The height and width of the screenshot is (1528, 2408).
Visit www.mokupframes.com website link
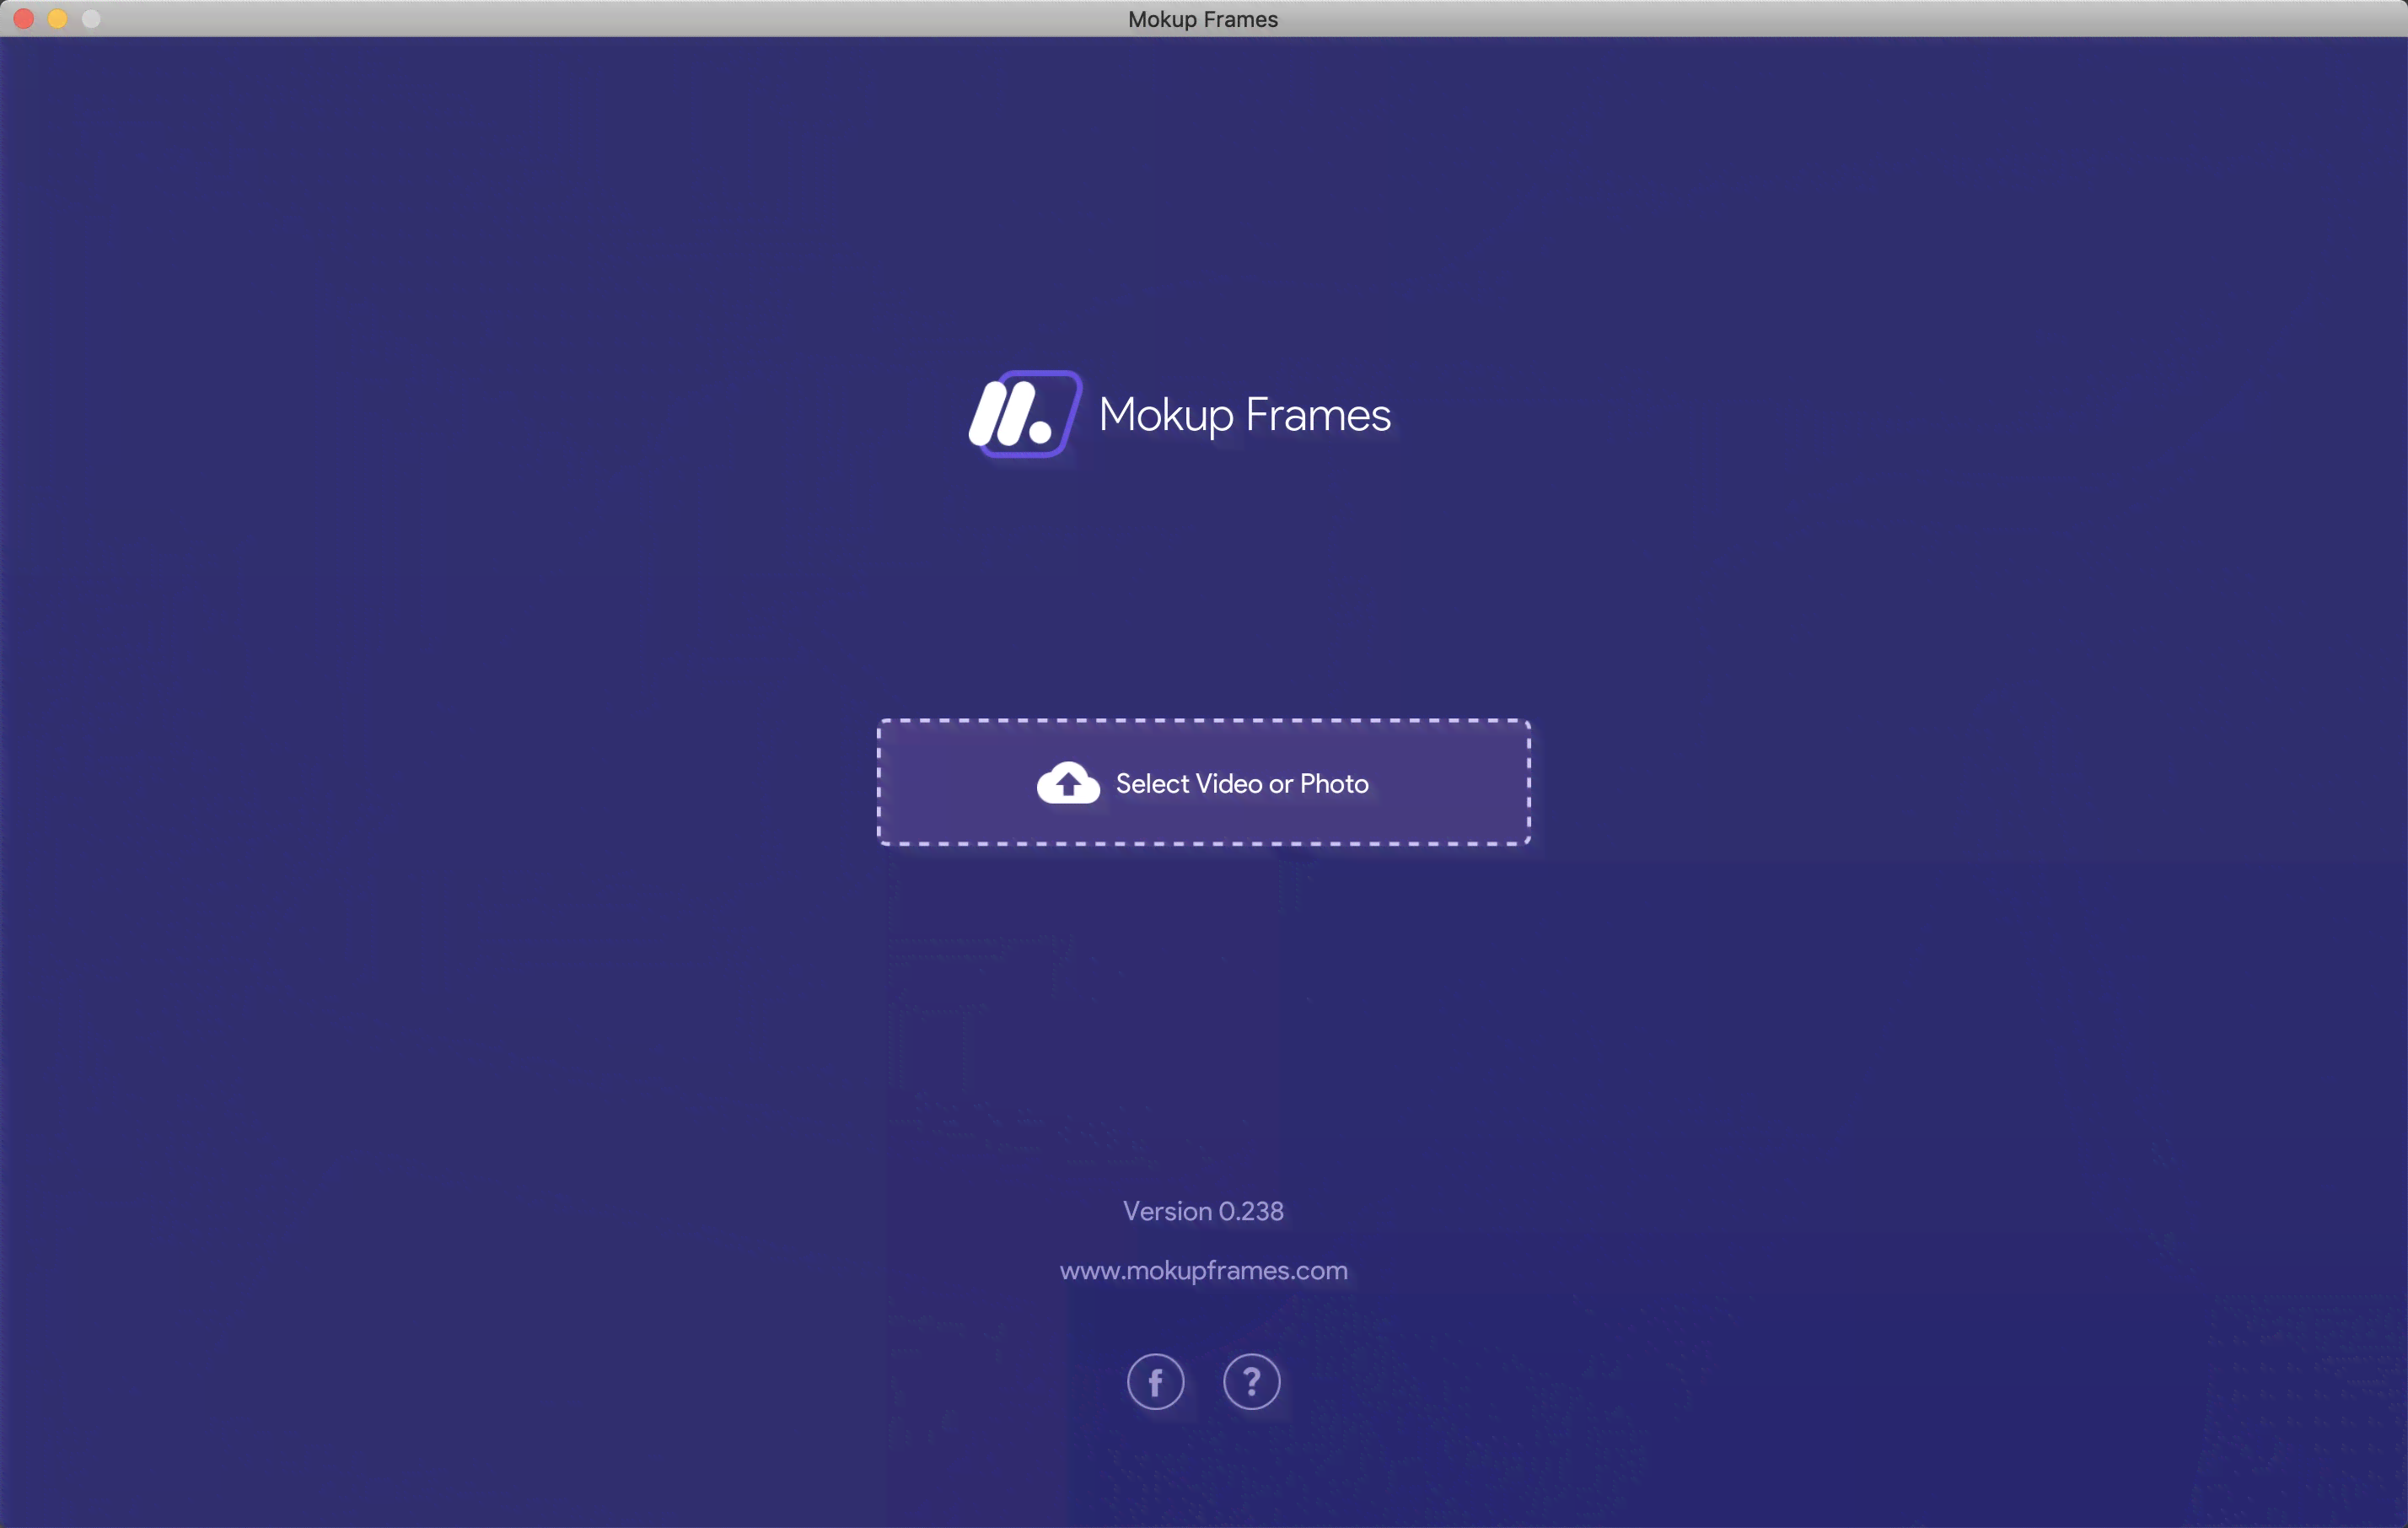click(1204, 1270)
